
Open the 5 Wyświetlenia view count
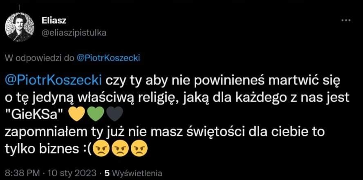[x=133, y=173]
